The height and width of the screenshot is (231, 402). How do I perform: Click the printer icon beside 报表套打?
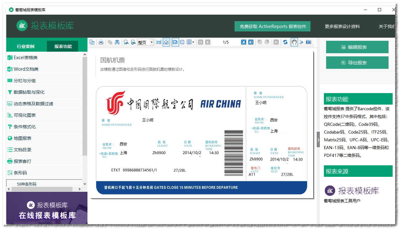10,161
